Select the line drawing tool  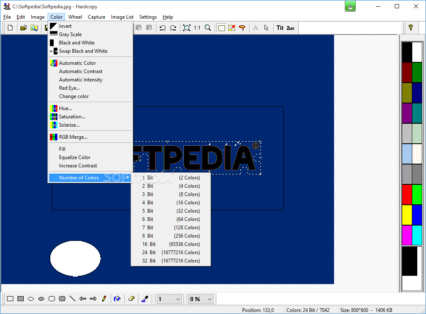coord(72,299)
